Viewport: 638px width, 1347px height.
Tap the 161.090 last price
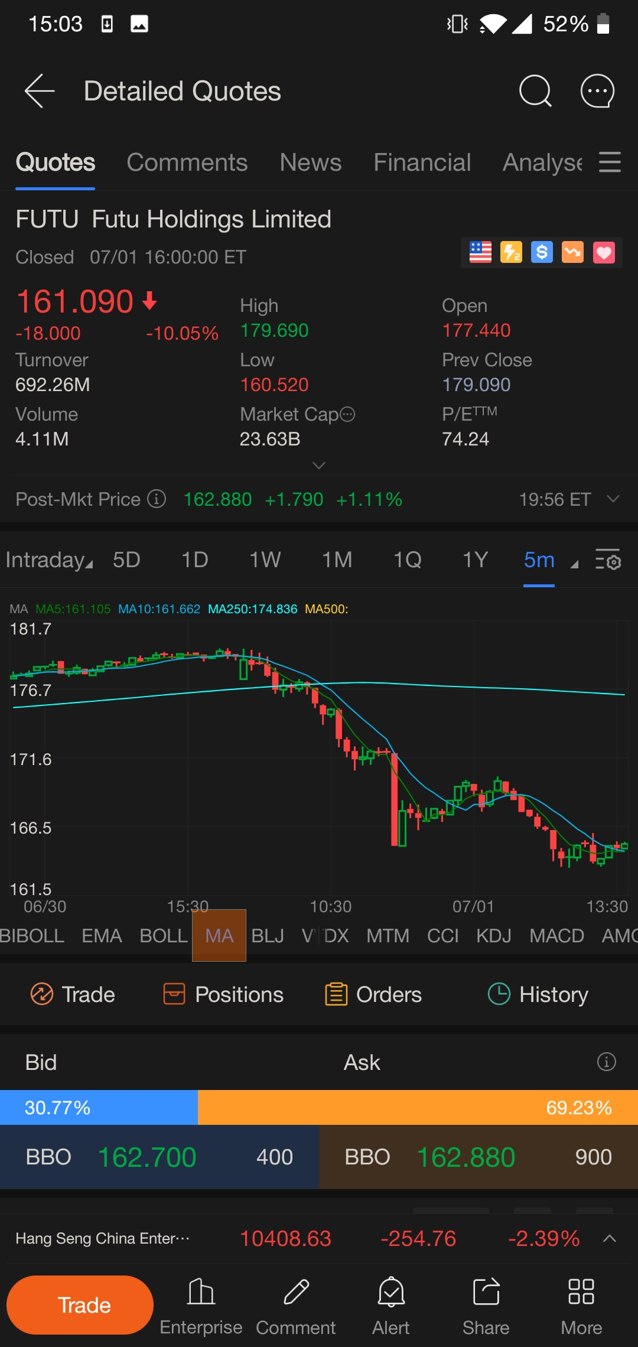coord(75,301)
